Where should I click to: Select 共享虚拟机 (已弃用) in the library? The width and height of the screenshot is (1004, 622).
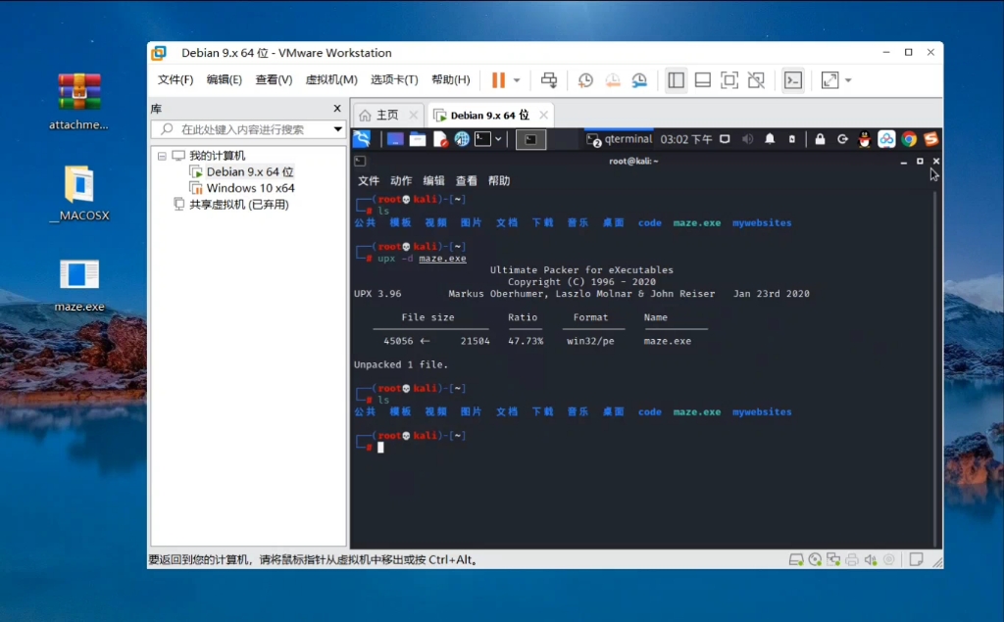click(231, 204)
